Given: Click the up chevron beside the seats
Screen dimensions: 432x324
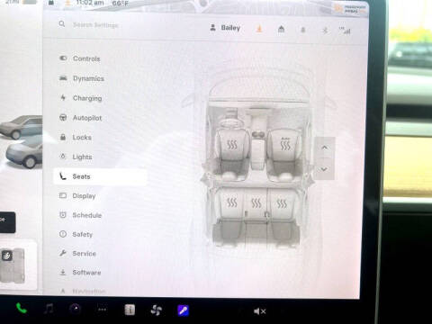Looking at the screenshot, I should point(324,148).
